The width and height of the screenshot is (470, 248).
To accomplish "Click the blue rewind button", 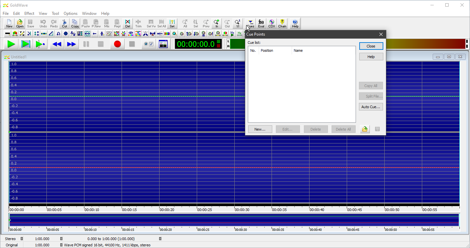I will (x=57, y=44).
